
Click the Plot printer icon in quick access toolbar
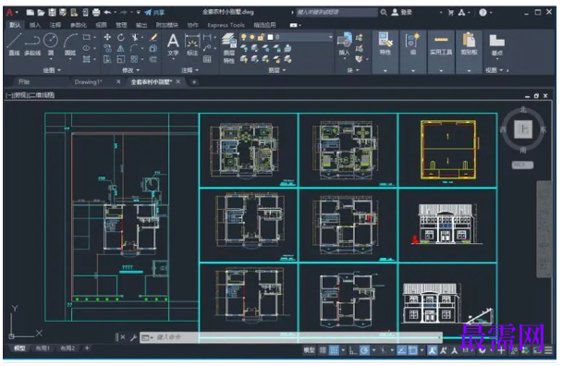pyautogui.click(x=96, y=13)
